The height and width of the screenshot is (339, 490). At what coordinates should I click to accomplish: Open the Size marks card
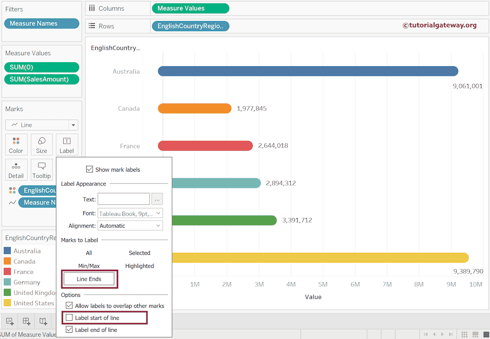[x=42, y=144]
